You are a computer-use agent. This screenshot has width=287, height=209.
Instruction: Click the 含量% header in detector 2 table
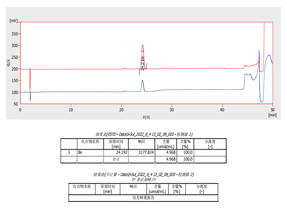point(177,189)
